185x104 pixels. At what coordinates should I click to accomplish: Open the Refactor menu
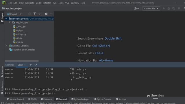tap(47, 3)
